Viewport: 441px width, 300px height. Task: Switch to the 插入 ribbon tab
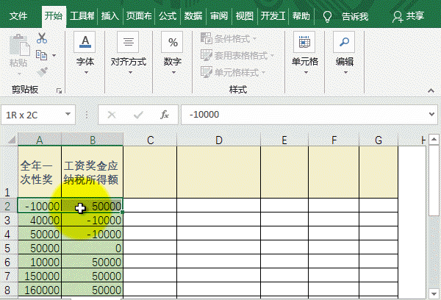click(x=110, y=15)
